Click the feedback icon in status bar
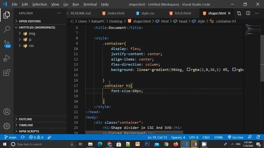Viewport: 264px width, 148px height. pos(250,137)
